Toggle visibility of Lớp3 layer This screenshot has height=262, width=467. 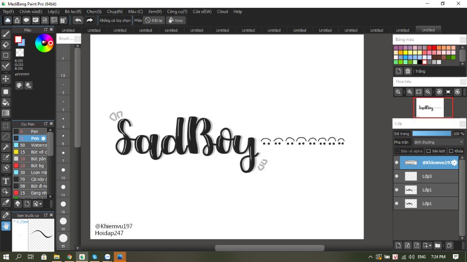point(397,176)
